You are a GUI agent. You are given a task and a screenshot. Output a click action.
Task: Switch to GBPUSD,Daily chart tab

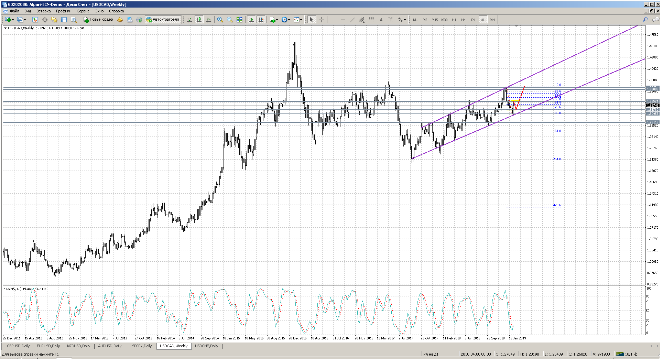point(18,346)
